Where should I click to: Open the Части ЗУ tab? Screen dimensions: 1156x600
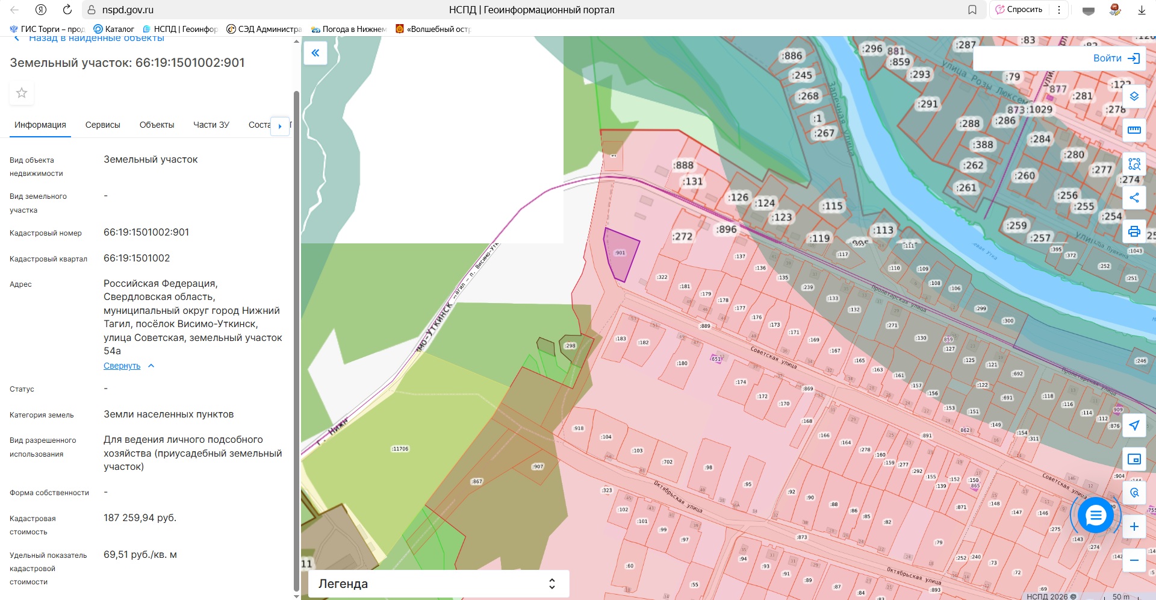pyautogui.click(x=211, y=125)
